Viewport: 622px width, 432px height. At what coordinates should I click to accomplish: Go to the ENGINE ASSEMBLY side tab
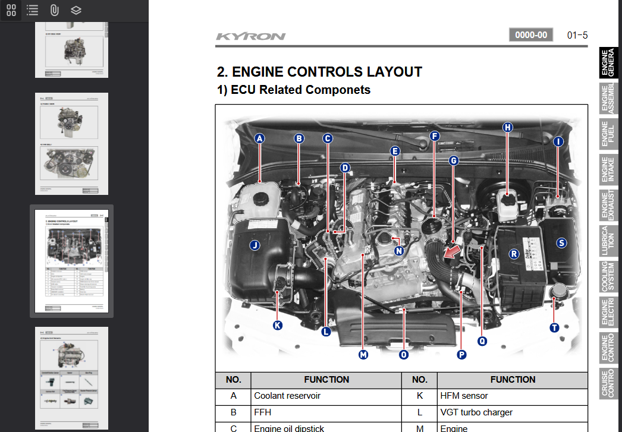tap(608, 98)
